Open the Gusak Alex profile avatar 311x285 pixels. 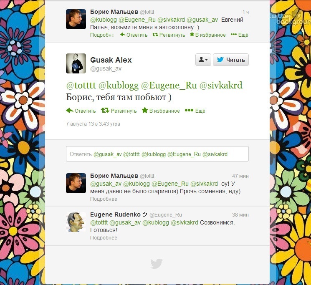[76, 63]
